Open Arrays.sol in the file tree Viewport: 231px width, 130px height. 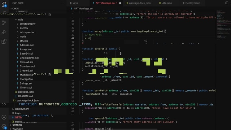click(x=26, y=49)
